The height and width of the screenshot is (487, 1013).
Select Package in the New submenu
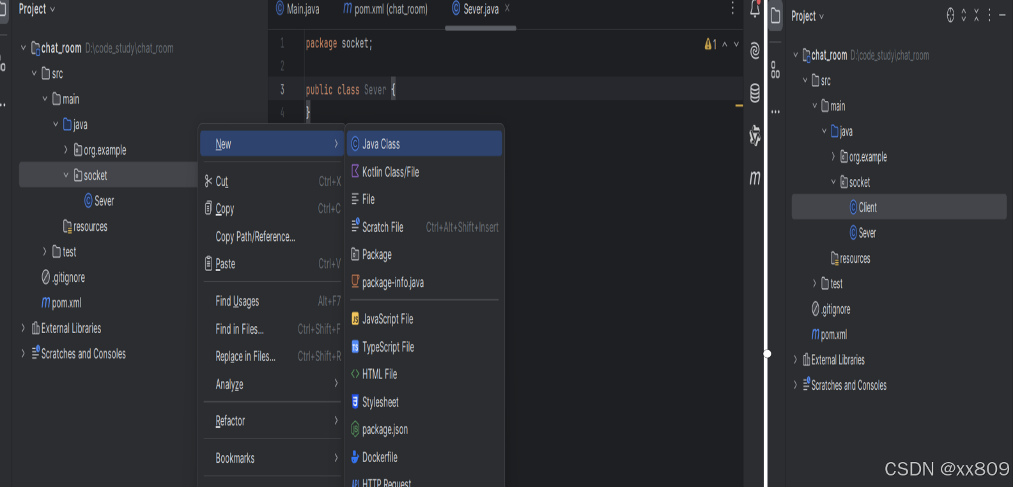coord(424,254)
